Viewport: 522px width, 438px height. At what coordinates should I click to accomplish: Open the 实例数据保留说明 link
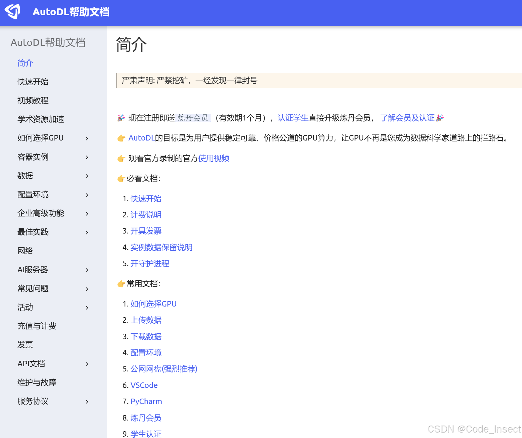point(161,247)
